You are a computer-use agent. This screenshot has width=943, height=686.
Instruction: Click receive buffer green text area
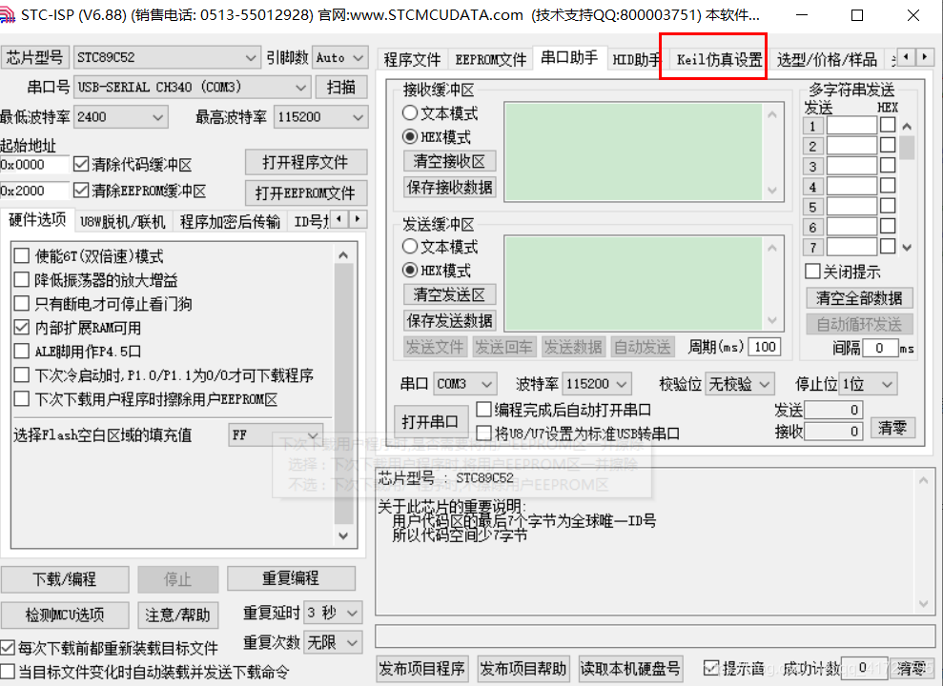click(633, 152)
